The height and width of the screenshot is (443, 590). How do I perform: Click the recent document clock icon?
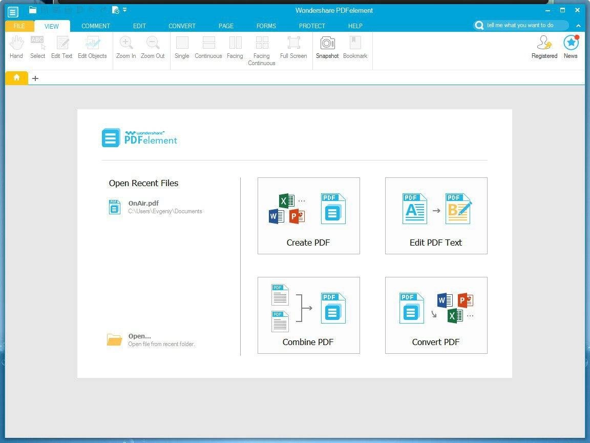pos(116,10)
